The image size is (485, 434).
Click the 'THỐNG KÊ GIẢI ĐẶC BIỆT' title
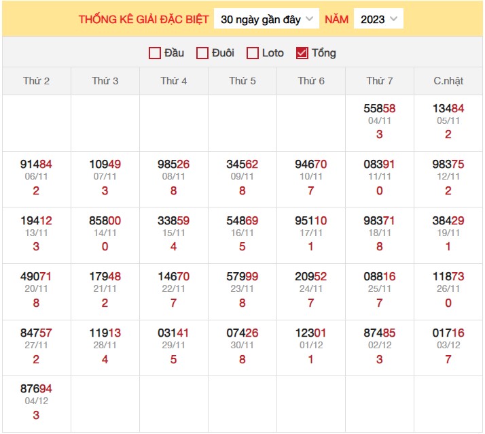click(143, 19)
